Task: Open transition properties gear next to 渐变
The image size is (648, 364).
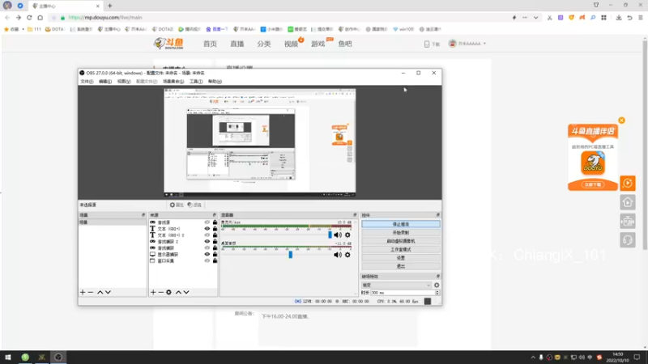Action: (437, 286)
